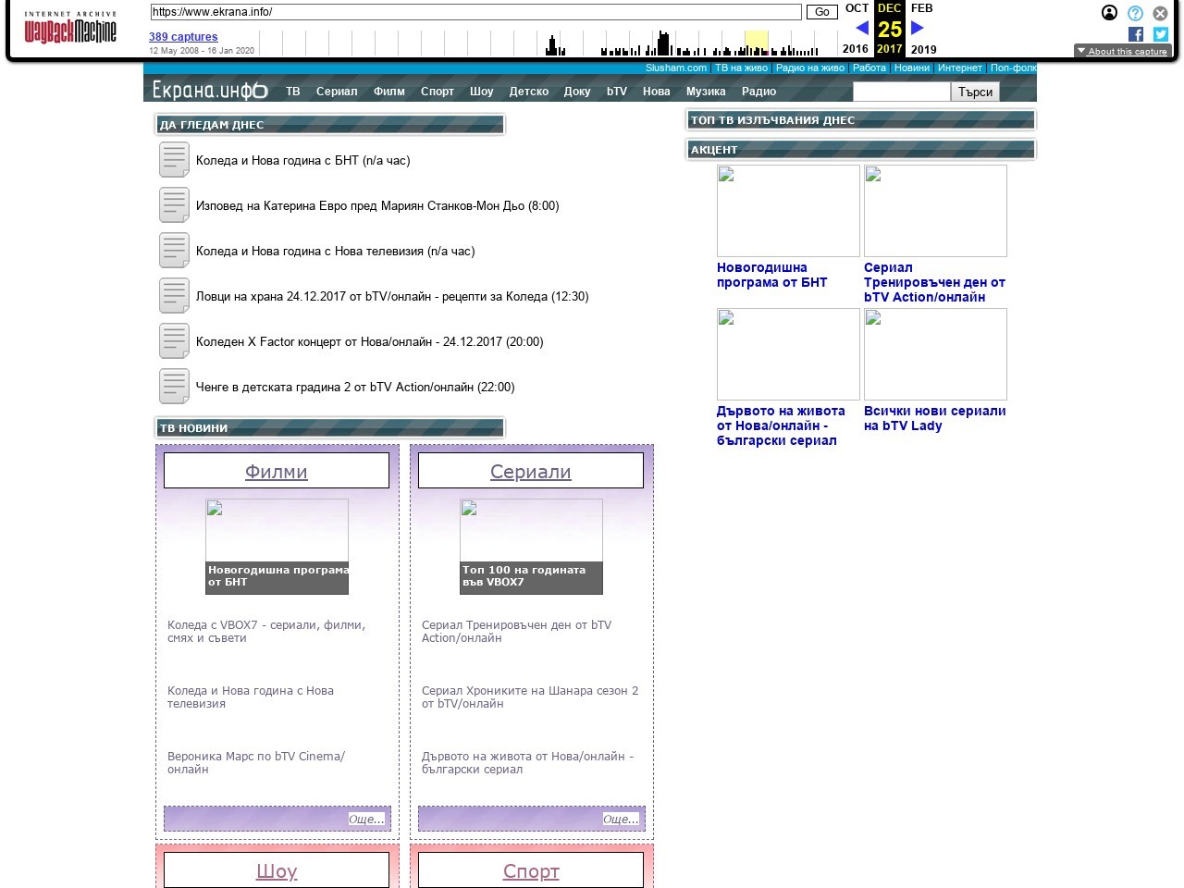Open Новогодишна програма от БНТ thumbnail in Акцент
1184x888 pixels.
click(x=788, y=211)
